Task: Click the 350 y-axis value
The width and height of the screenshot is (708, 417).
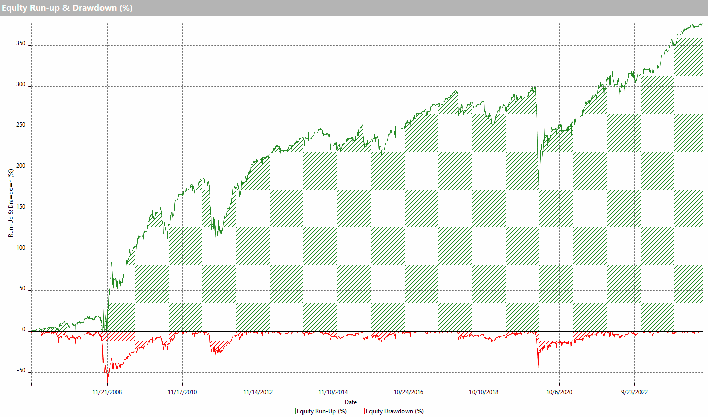Action: [x=21, y=44]
